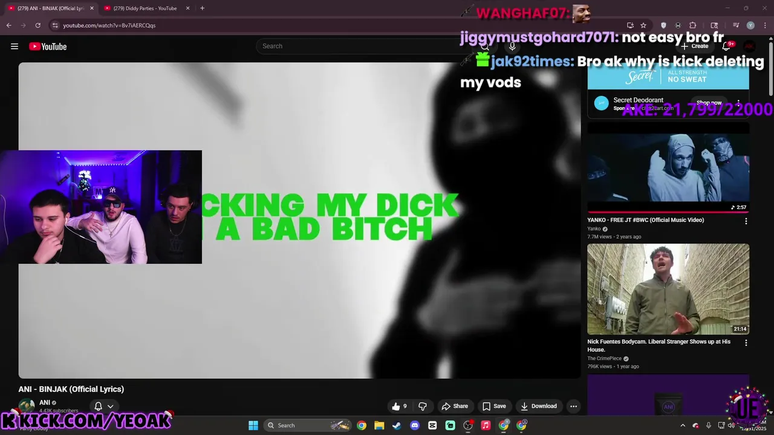
Task: Open File Explorer from the taskbar
Action: pyautogui.click(x=379, y=425)
